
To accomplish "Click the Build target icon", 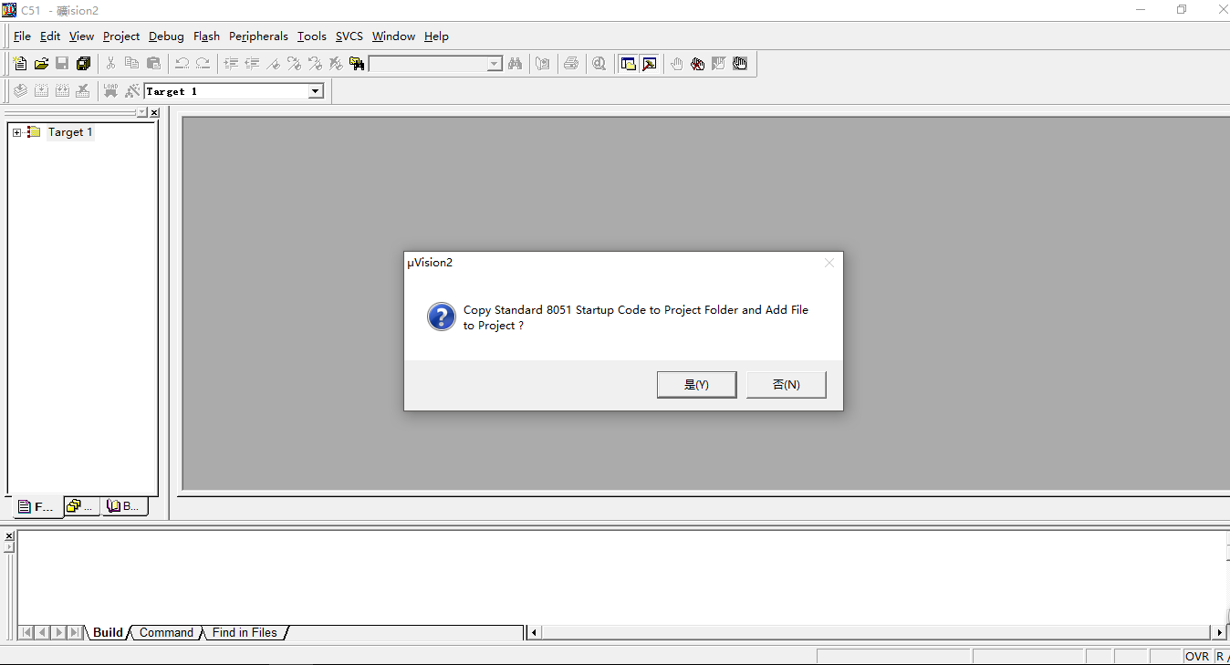I will (x=41, y=90).
